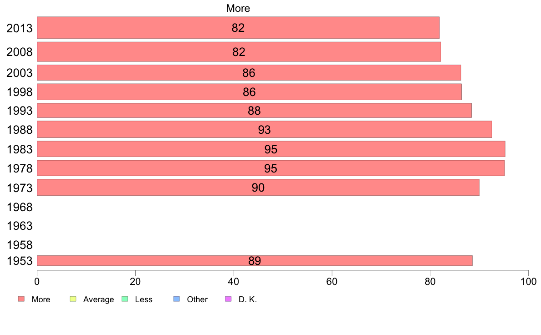Select the 2008 bar showing 82
The height and width of the screenshot is (335, 541).
239,52
